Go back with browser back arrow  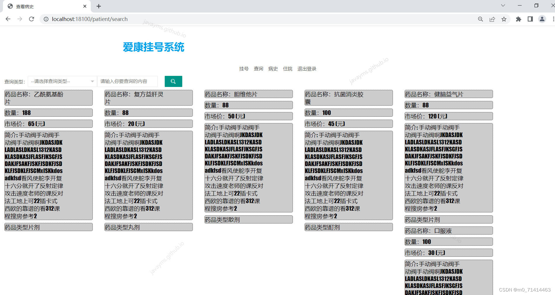coord(8,19)
